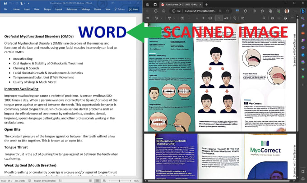The image size is (307, 183).
Task: Open the Draw ribbon tab
Action: pos(37,9)
